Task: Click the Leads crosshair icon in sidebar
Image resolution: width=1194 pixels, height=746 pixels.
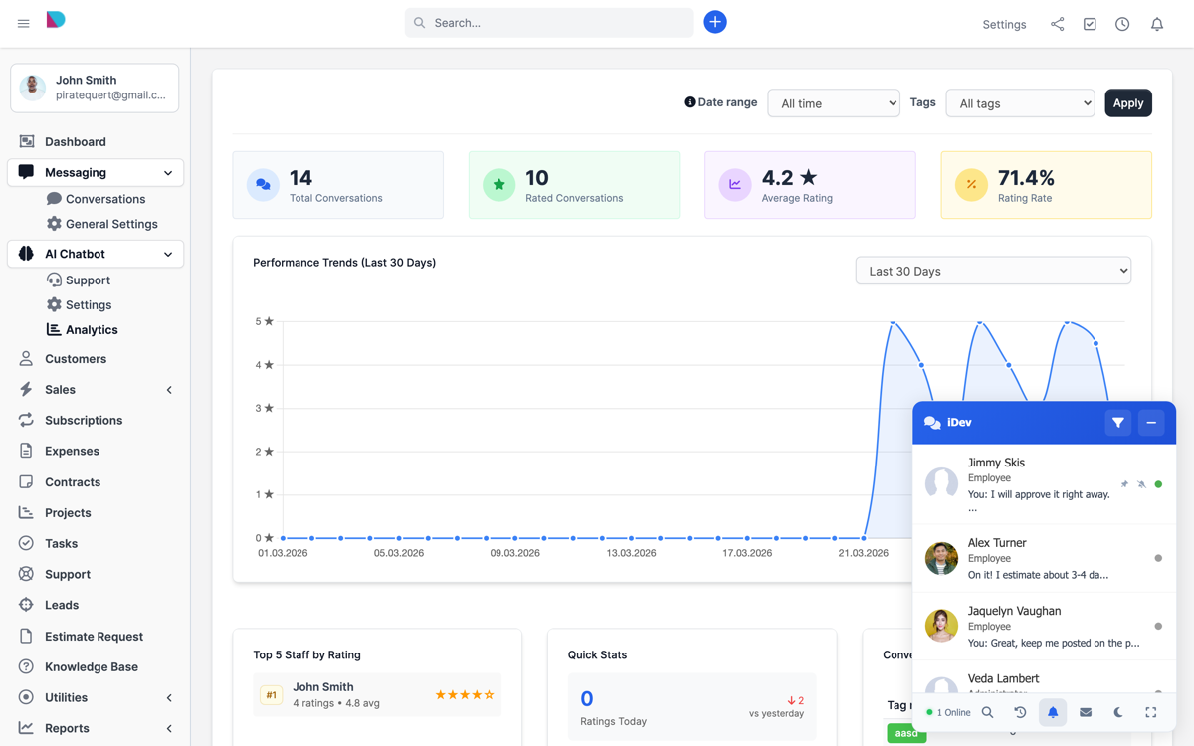Action: pos(26,605)
